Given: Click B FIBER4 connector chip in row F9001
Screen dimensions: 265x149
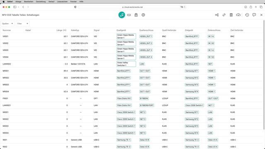Looking at the screenshot, I should point(144,99).
